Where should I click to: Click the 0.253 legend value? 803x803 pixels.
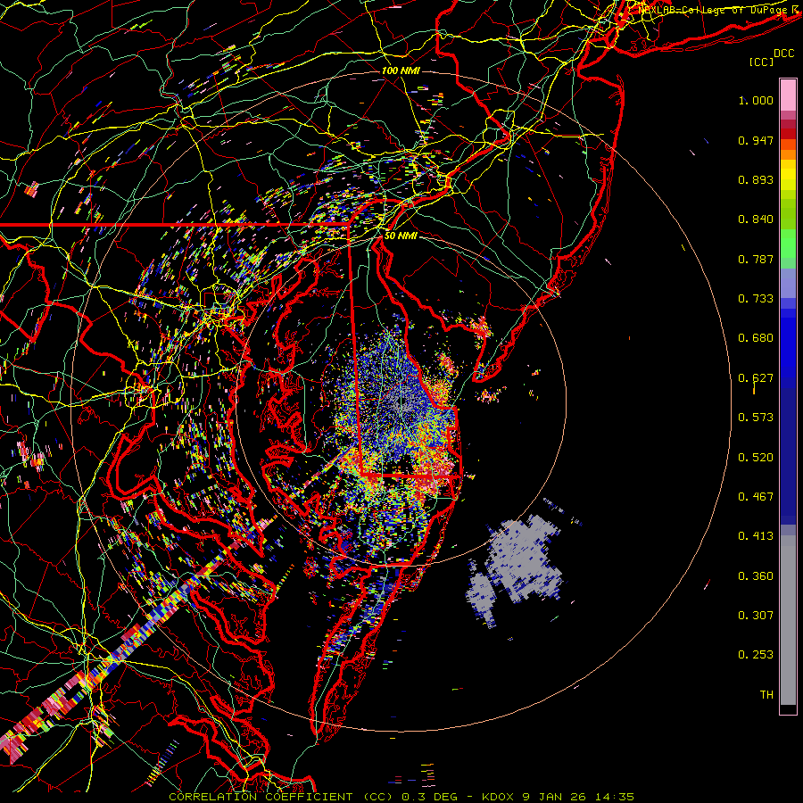pos(756,655)
